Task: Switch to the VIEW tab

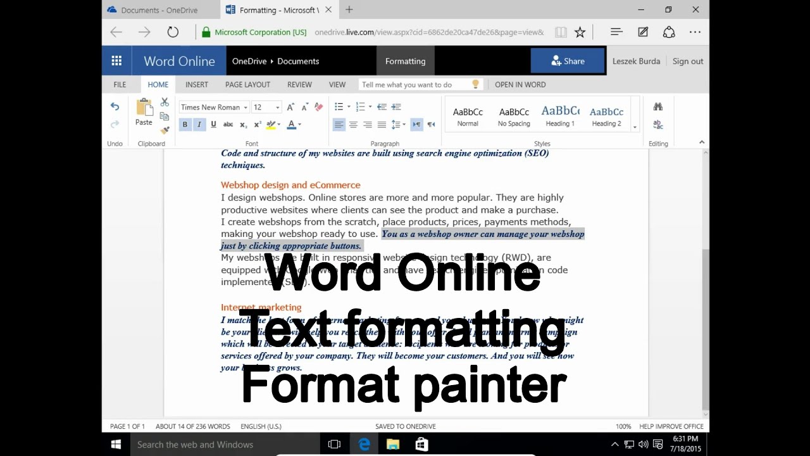Action: point(337,84)
